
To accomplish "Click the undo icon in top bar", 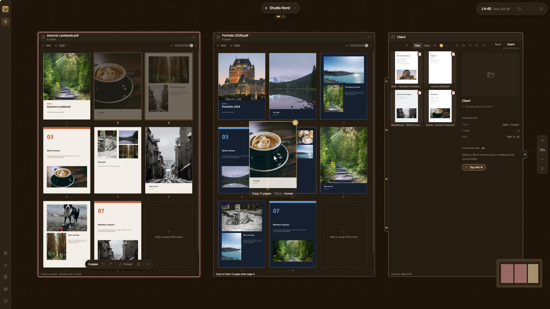I will point(519,9).
